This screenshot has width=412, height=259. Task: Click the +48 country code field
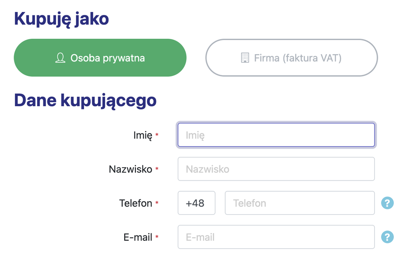[197, 203]
